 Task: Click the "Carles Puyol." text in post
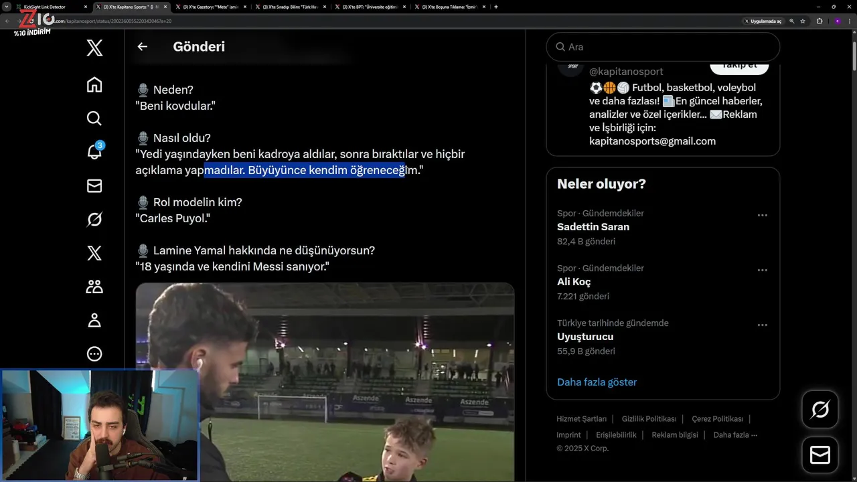[174, 218]
